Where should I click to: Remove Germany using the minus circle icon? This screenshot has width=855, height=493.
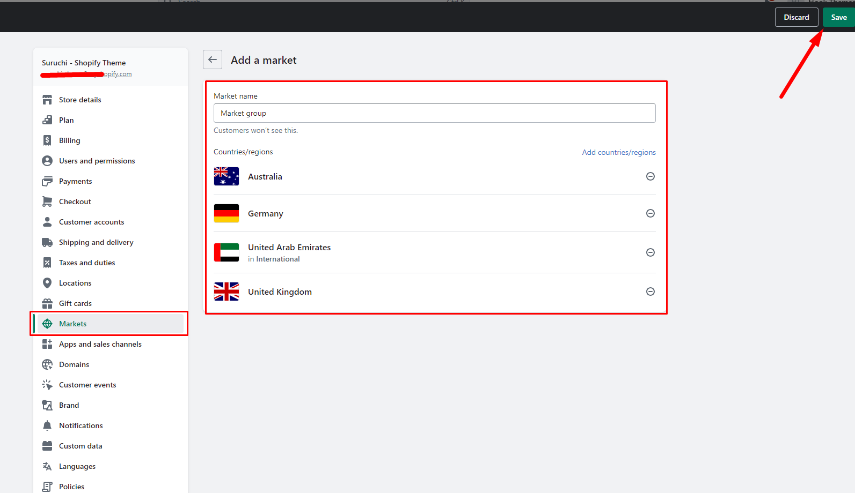pos(650,213)
